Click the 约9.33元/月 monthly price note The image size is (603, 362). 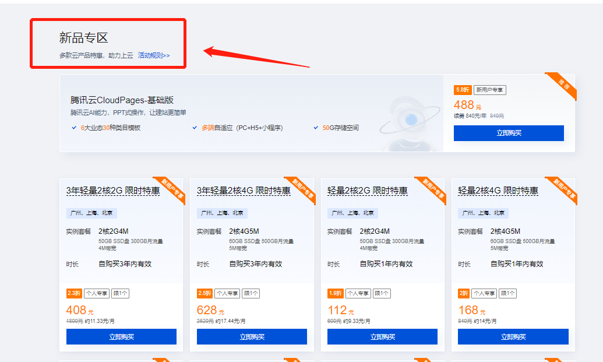pyautogui.click(x=357, y=321)
